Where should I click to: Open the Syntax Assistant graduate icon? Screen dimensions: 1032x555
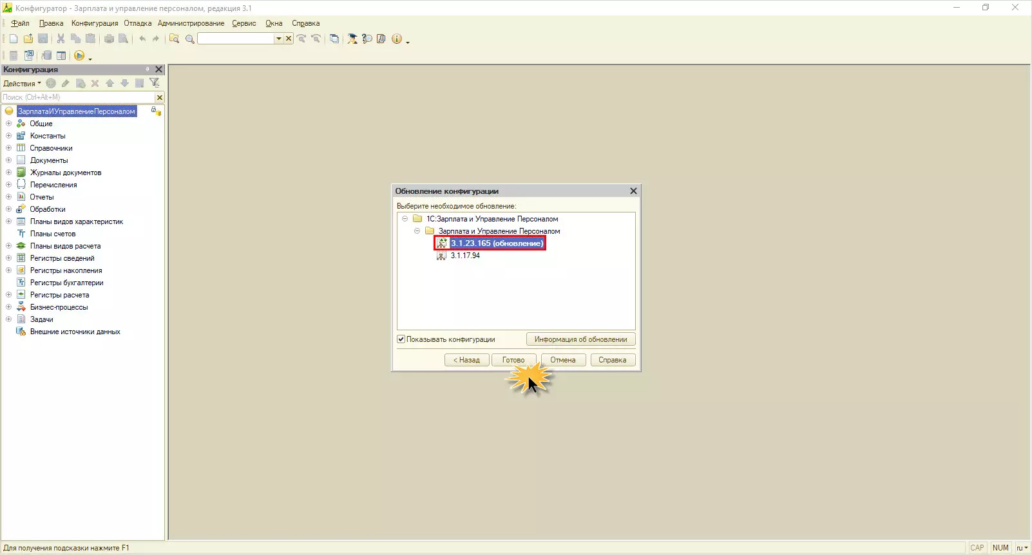[x=352, y=39]
